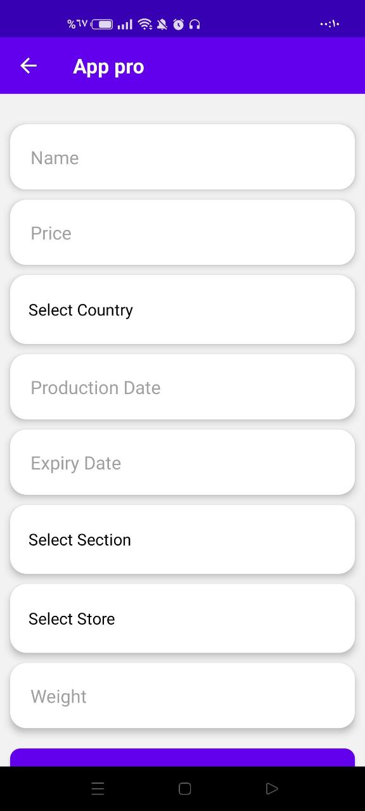Tap the back arrow in the app bar
Image resolution: width=365 pixels, height=811 pixels.
[28, 65]
